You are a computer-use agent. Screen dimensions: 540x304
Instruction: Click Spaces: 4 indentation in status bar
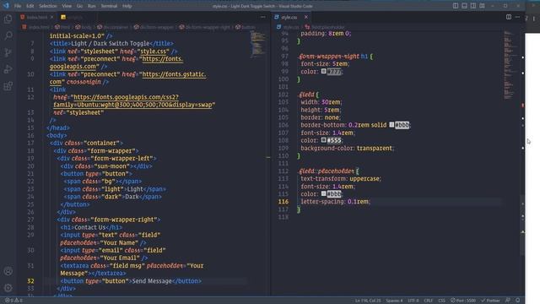coord(394,301)
